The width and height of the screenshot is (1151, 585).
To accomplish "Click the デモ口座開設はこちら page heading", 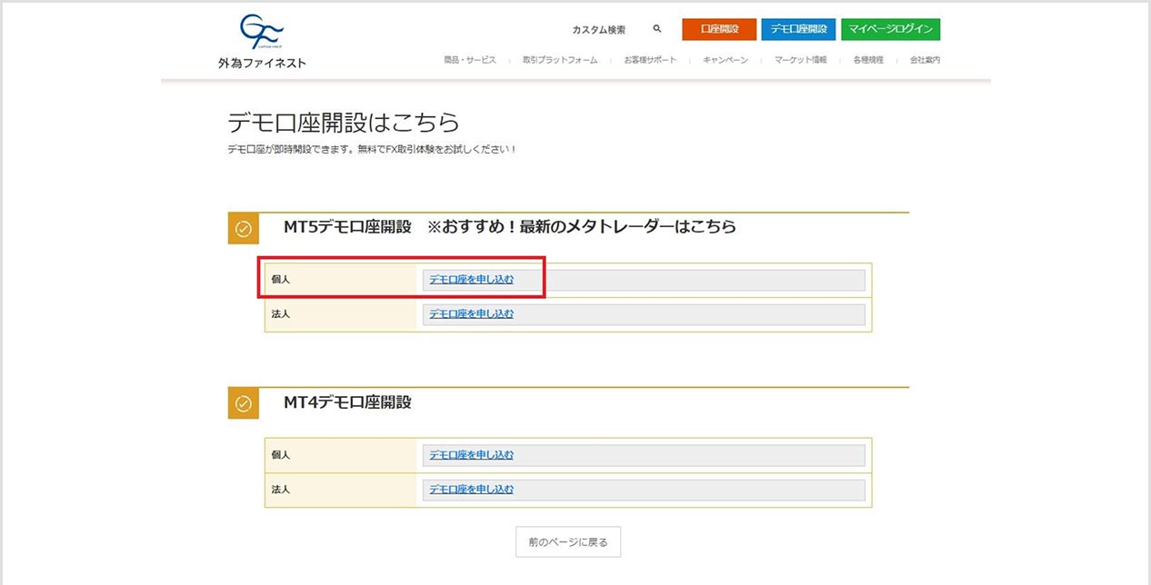I will pos(344,123).
